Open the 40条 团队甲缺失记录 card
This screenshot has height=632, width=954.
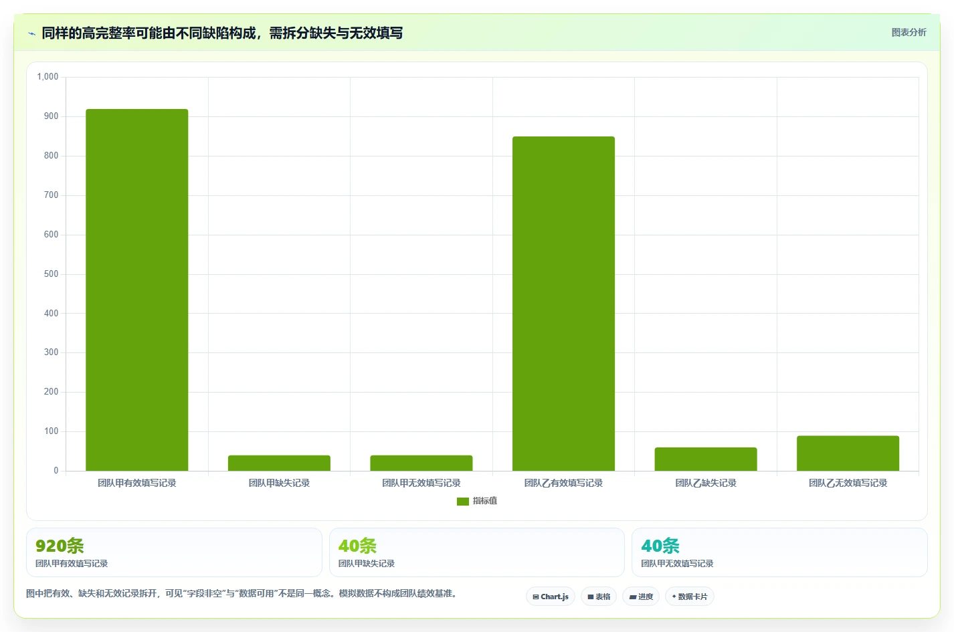[477, 552]
